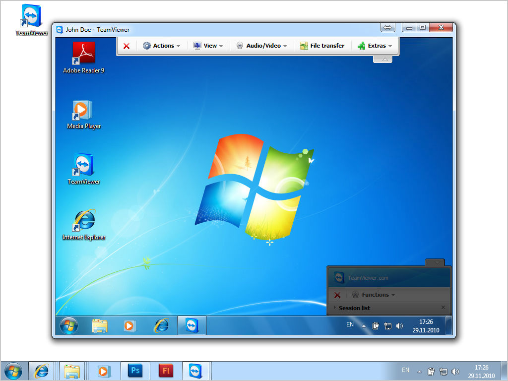The width and height of the screenshot is (508, 381).
Task: Toggle the full-screen arrows button in title bar
Action: click(x=388, y=28)
